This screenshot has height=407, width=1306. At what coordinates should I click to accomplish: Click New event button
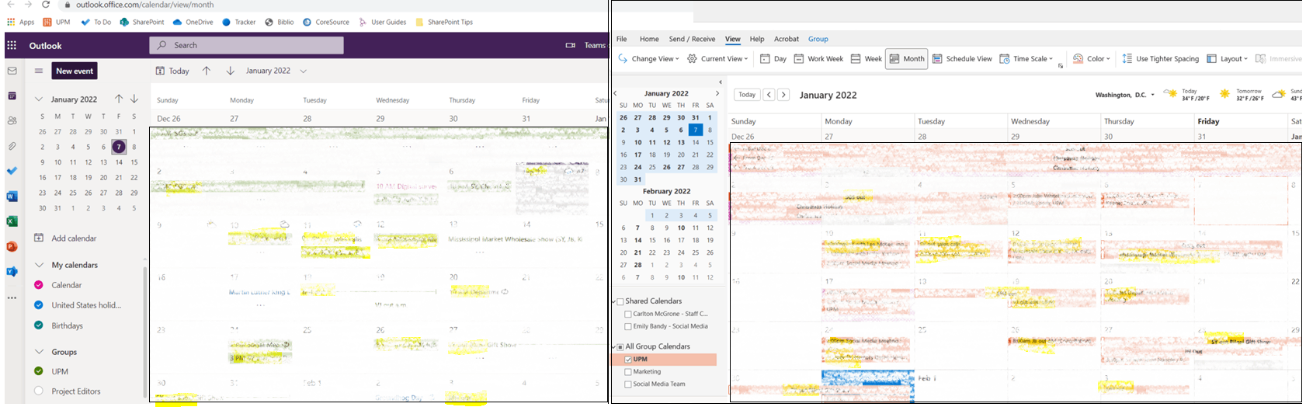click(x=75, y=71)
